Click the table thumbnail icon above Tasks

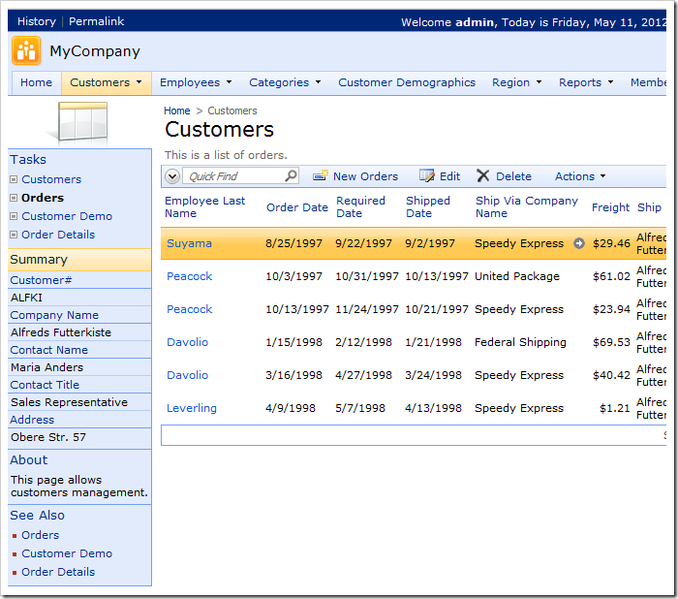[82, 123]
